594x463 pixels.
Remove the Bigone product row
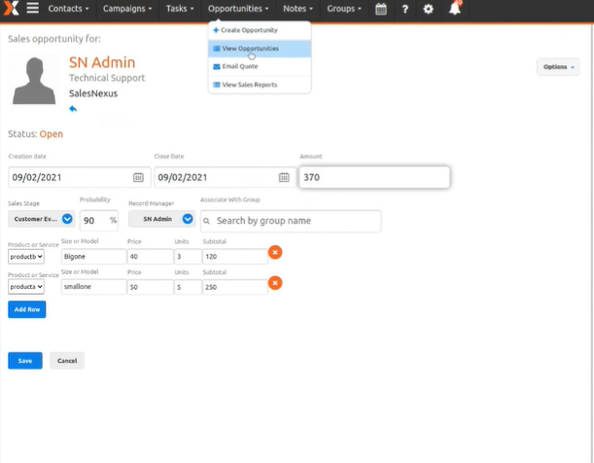[x=275, y=253]
